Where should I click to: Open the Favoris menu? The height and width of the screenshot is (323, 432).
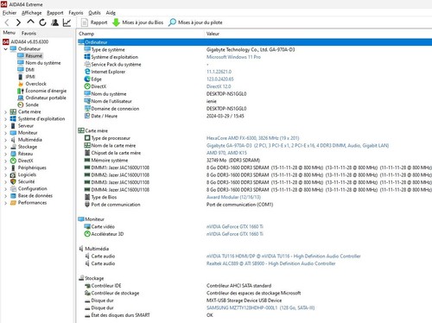[x=76, y=13]
